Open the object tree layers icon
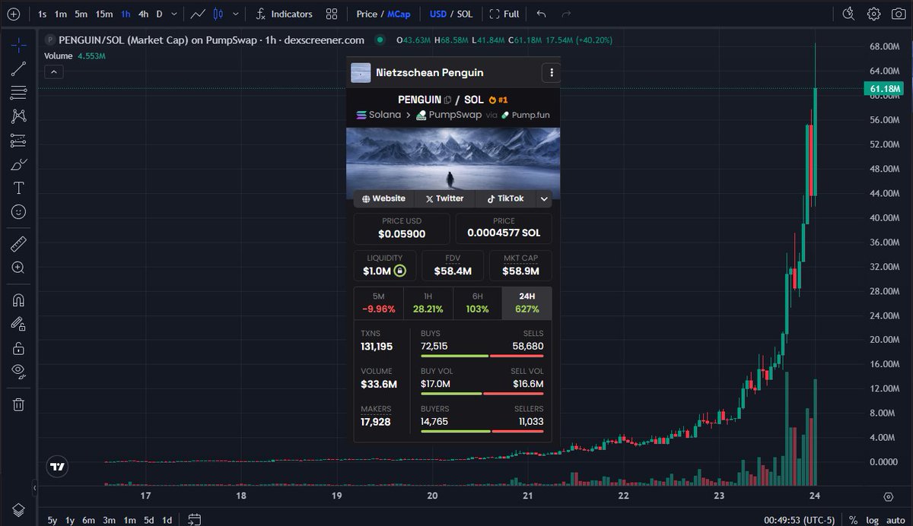This screenshot has width=913, height=526. click(18, 509)
